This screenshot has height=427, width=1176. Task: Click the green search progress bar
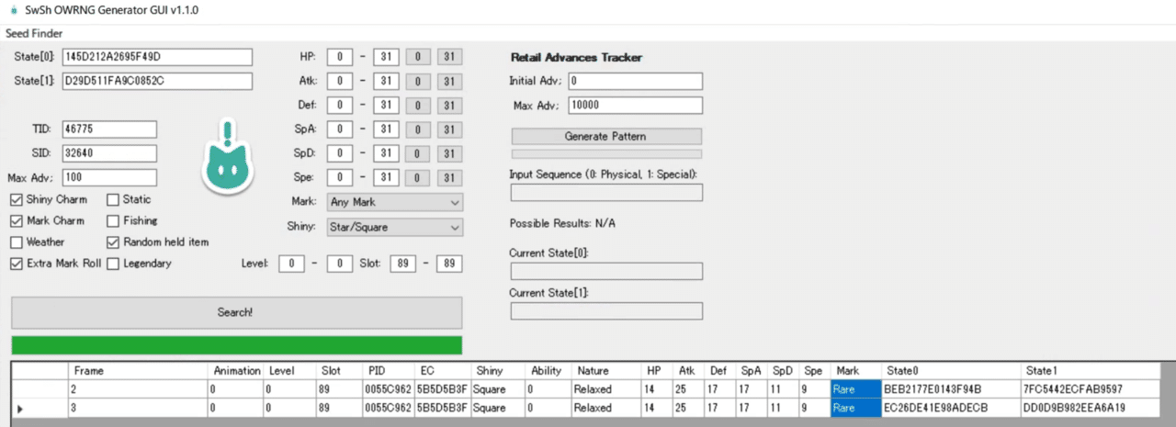click(236, 345)
